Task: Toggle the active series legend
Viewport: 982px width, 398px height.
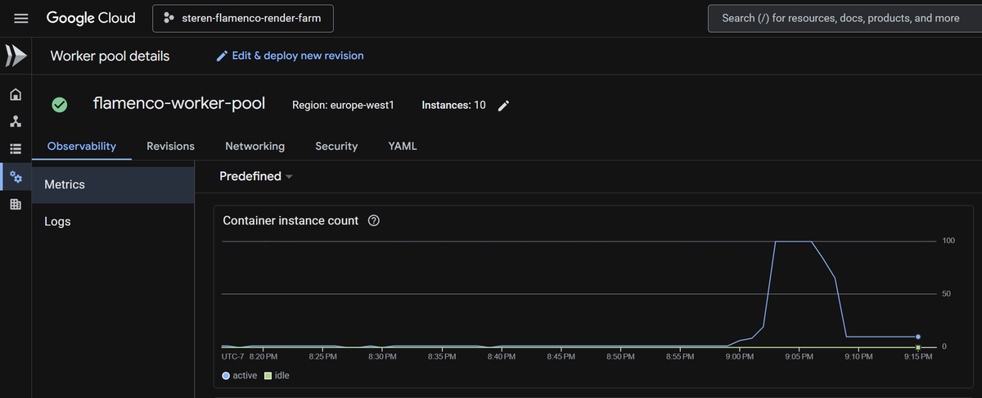Action: click(239, 375)
